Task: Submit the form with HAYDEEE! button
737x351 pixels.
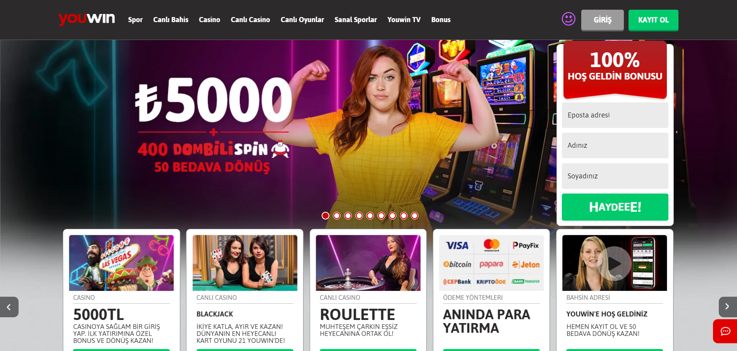Action: pyautogui.click(x=615, y=207)
